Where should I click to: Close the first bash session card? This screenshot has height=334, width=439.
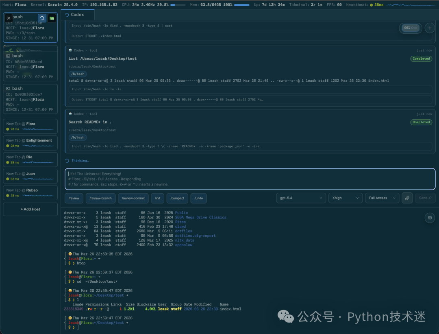tap(9, 18)
